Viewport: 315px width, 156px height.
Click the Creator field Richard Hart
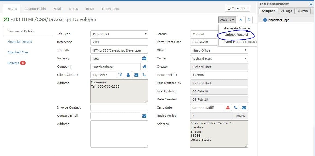pos(219,67)
